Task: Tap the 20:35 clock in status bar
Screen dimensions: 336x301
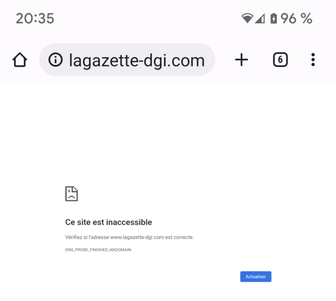Action: tap(35, 18)
